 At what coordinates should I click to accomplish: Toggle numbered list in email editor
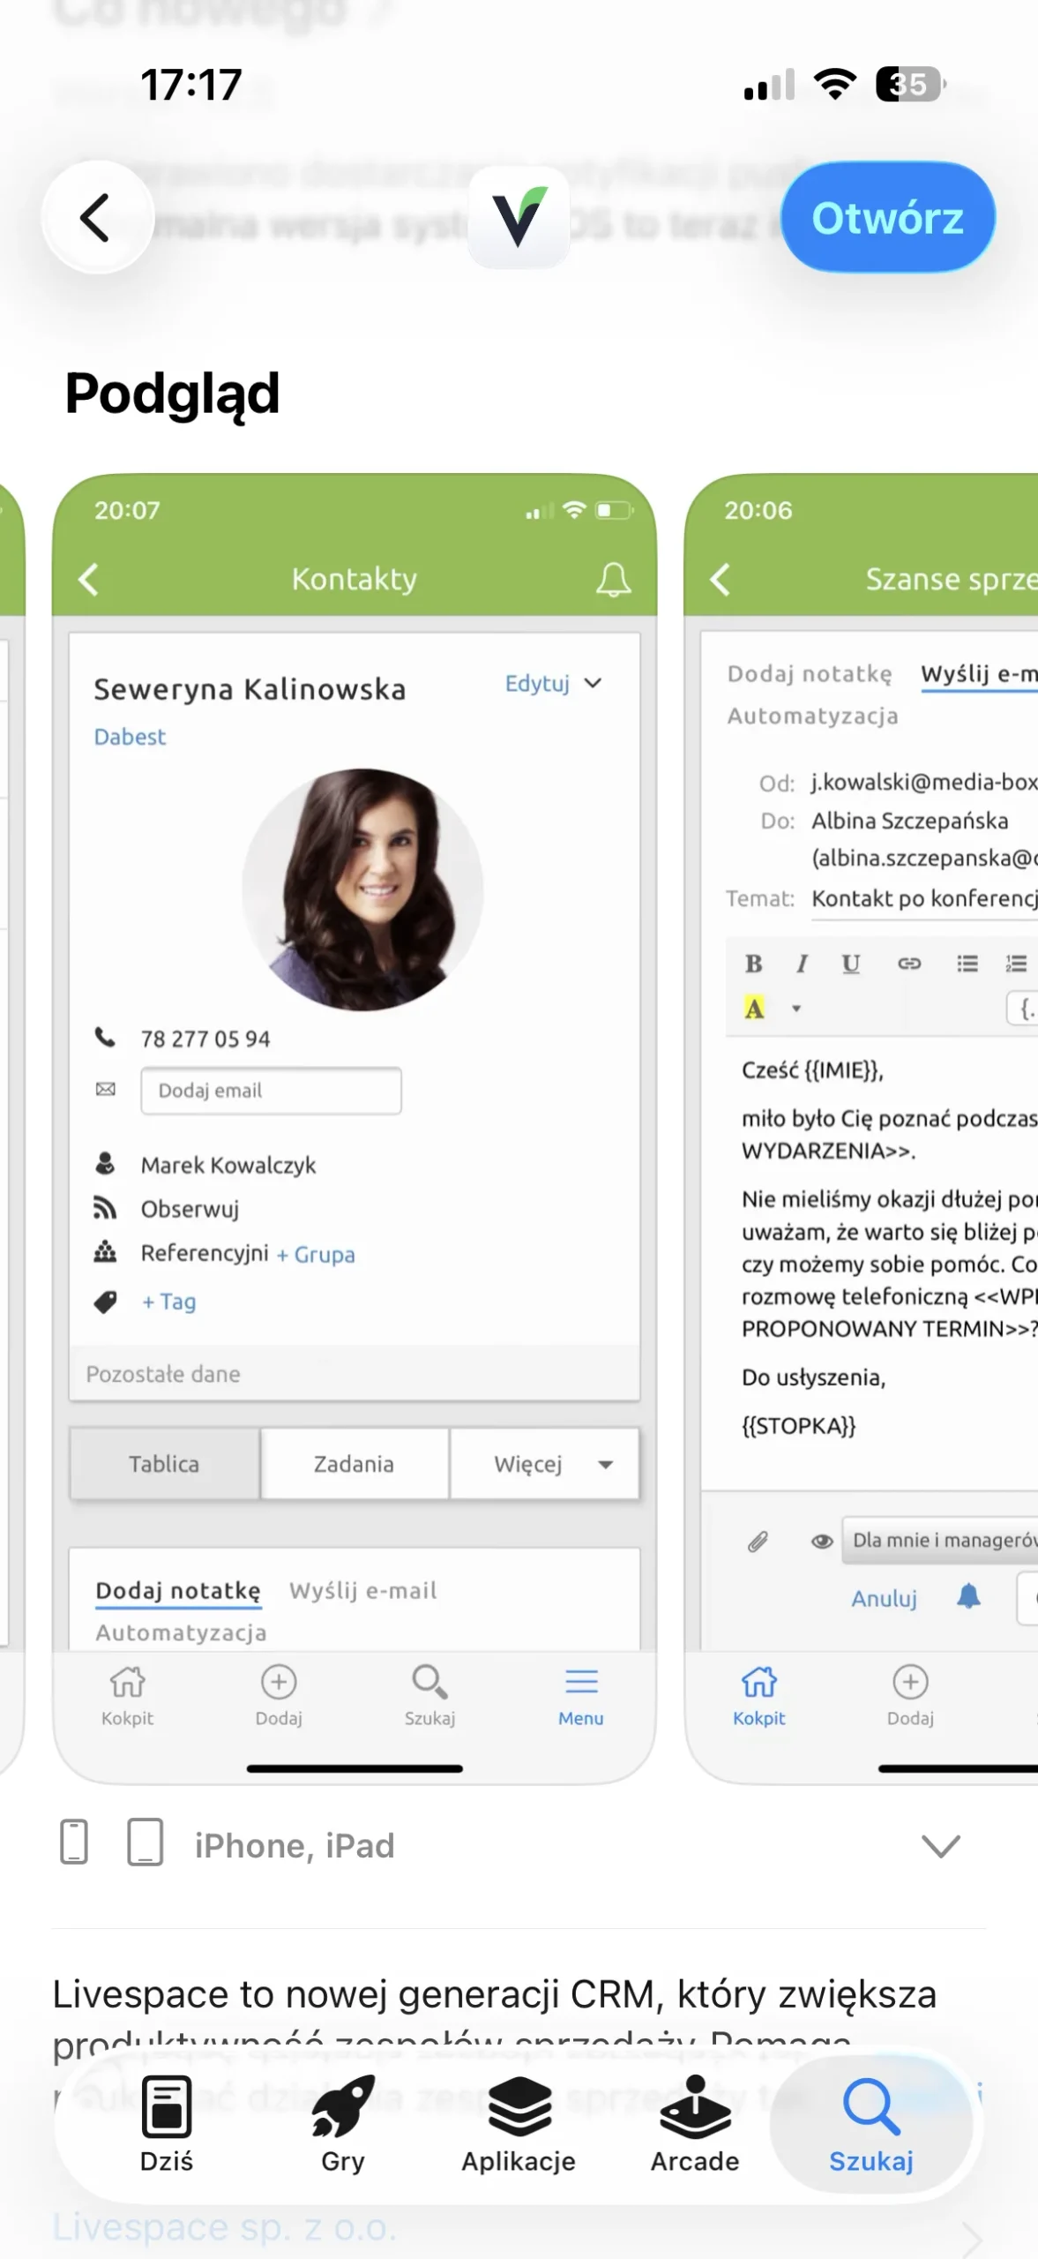tap(1016, 964)
